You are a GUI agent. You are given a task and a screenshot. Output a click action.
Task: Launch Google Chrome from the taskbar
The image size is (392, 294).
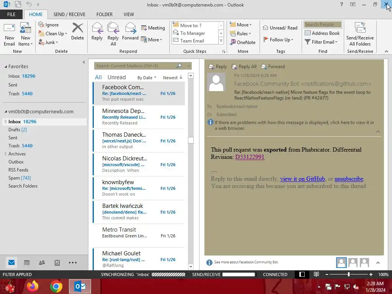56,286
